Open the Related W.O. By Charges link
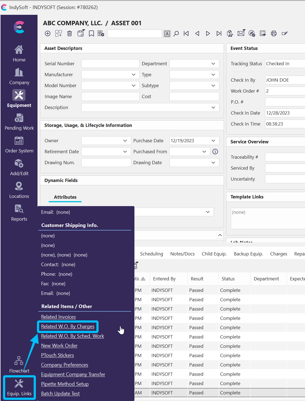Viewport: 305px width, 401px height. point(68,326)
